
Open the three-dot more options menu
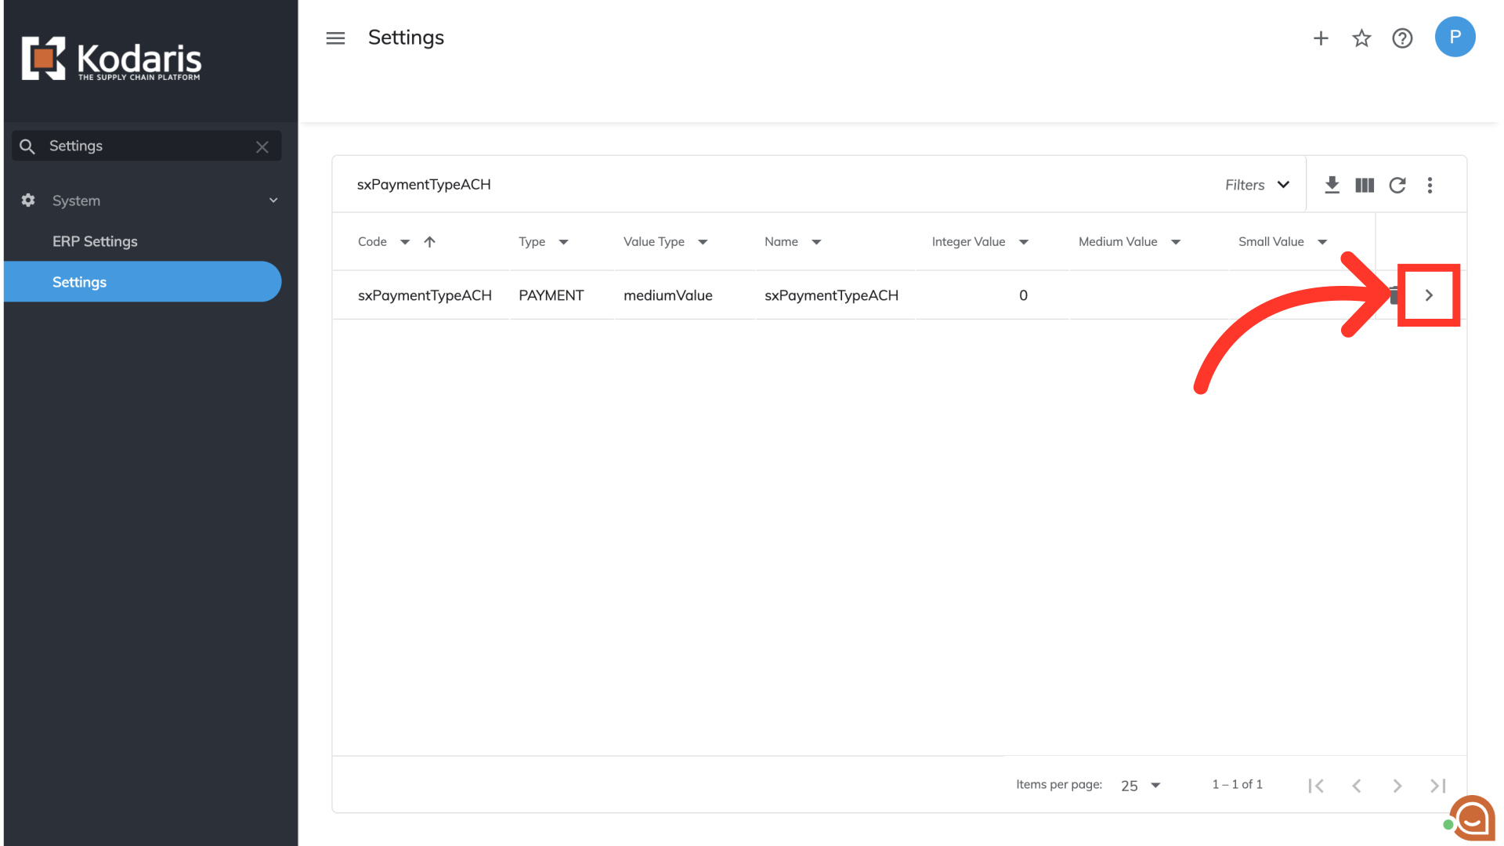click(x=1430, y=185)
